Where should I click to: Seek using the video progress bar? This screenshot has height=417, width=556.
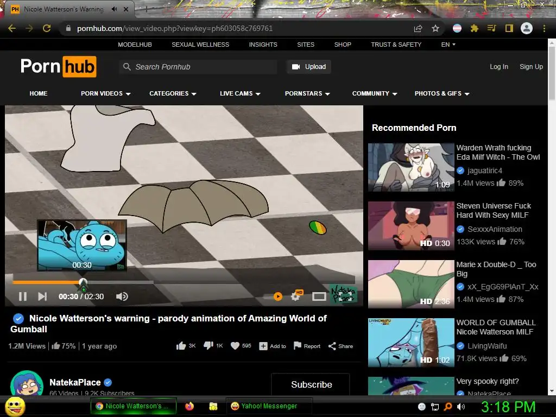tap(184, 282)
